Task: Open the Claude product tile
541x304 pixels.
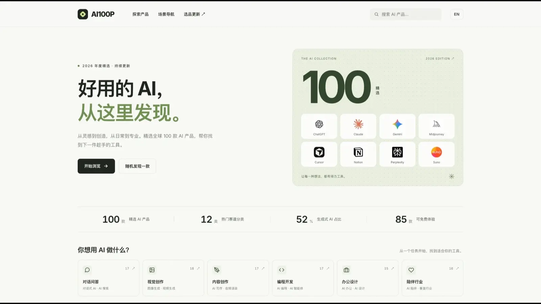Action: [x=358, y=126]
